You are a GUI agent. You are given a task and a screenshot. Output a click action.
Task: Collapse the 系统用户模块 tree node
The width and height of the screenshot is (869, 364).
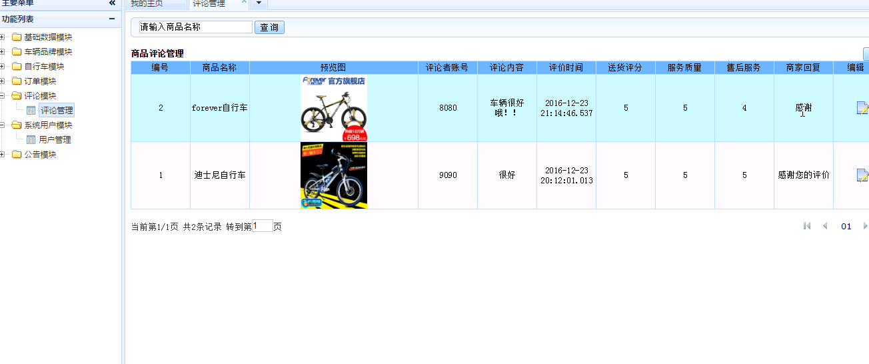3,125
